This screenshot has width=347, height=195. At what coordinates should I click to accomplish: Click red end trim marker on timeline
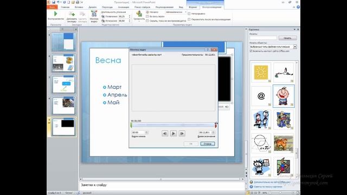coord(216,125)
